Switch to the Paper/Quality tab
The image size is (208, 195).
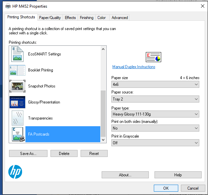click(x=50, y=18)
